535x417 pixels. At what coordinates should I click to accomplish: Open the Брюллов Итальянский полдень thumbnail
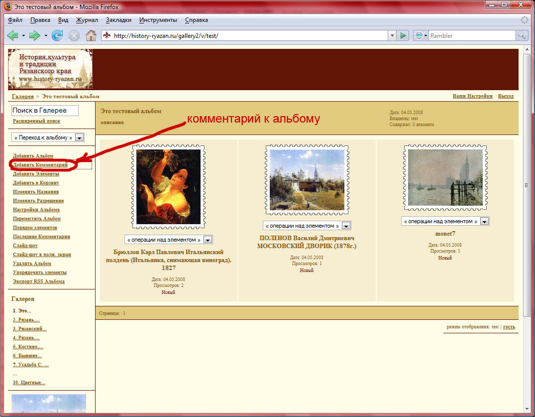coord(169,187)
